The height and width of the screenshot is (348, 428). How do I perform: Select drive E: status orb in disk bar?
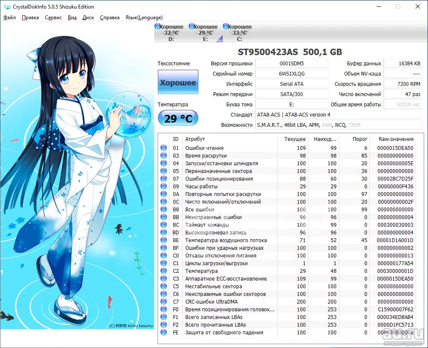(x=191, y=26)
